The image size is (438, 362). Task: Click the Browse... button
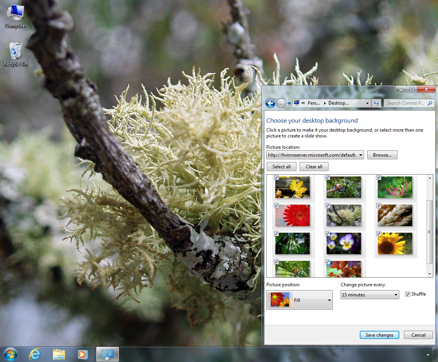(x=382, y=155)
